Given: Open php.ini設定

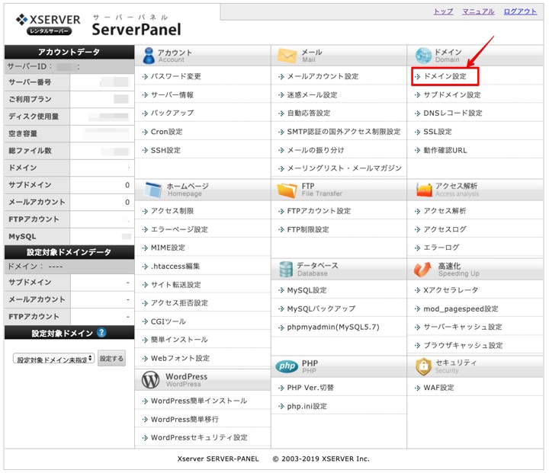Looking at the screenshot, I should pos(307,407).
